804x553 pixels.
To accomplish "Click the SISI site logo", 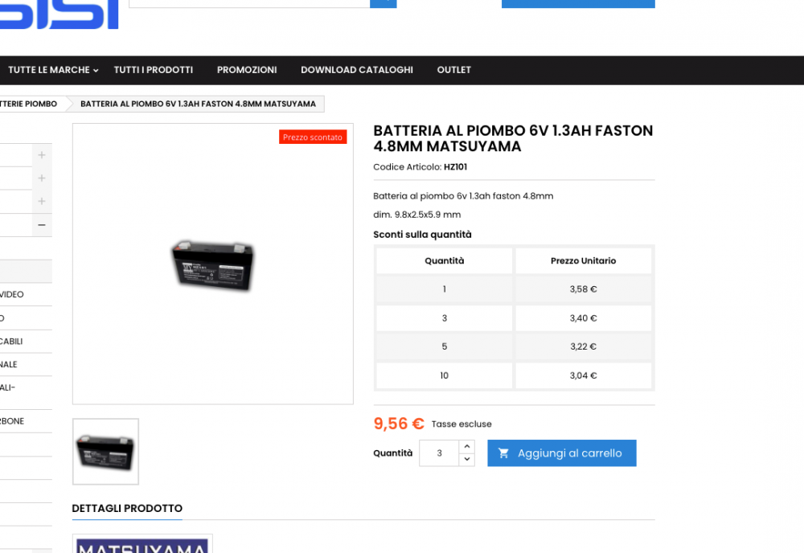I will tap(59, 14).
